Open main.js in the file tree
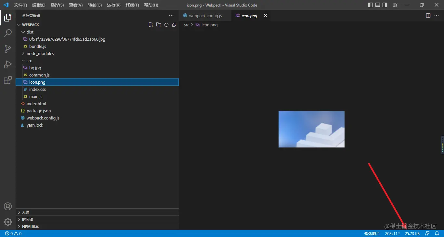444x237 pixels. [97, 96]
